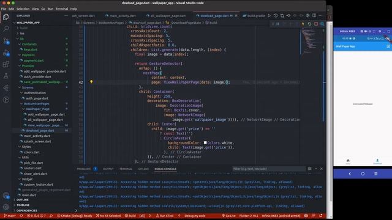Open the File menu

tap(4, 9)
